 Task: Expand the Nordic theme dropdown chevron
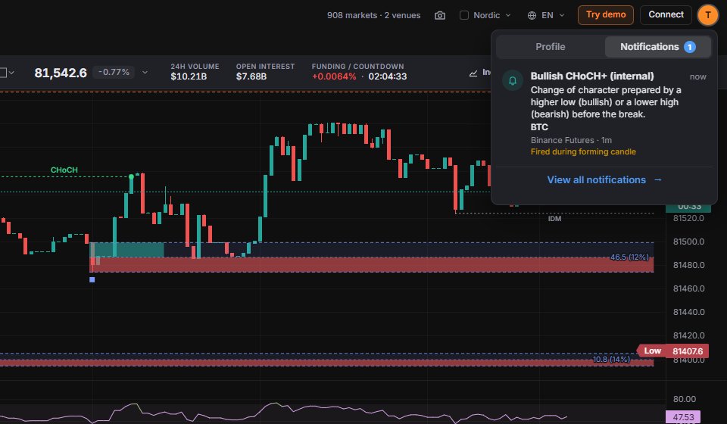(507, 15)
